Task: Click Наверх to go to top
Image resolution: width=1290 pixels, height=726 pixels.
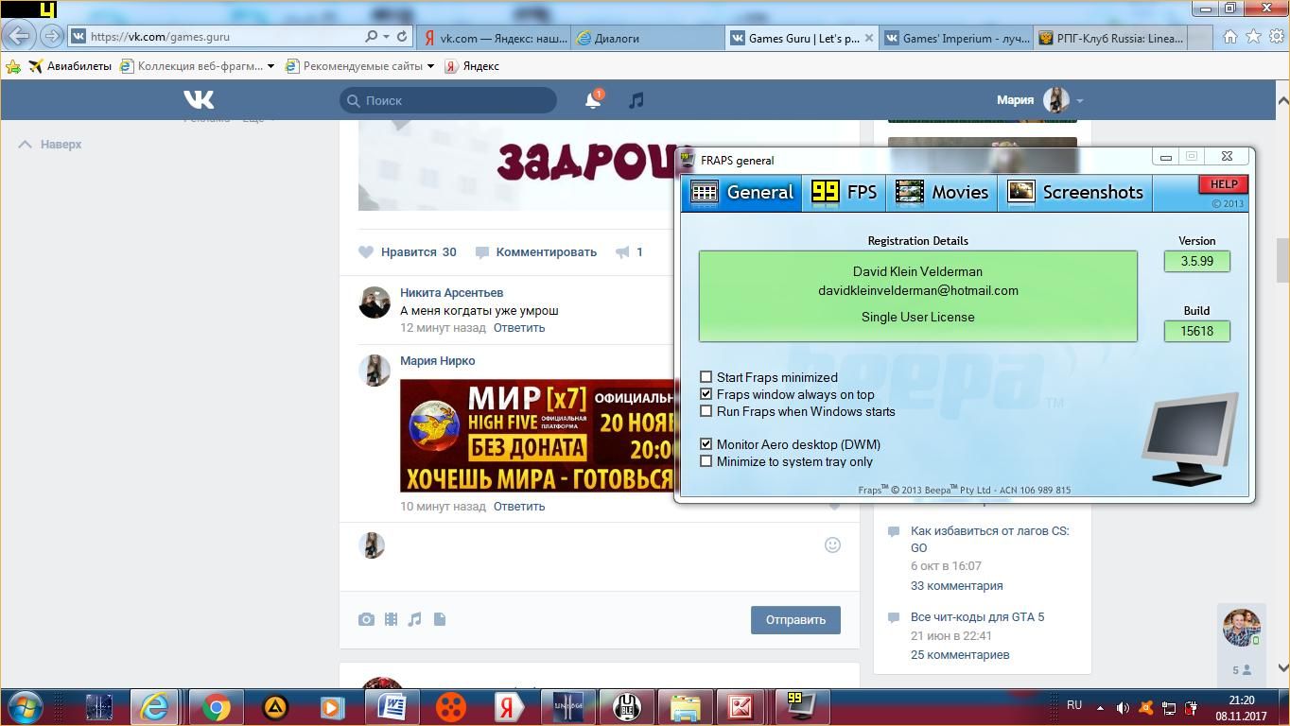Action: tap(51, 145)
